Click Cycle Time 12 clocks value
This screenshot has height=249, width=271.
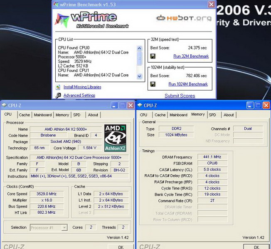point(212,188)
